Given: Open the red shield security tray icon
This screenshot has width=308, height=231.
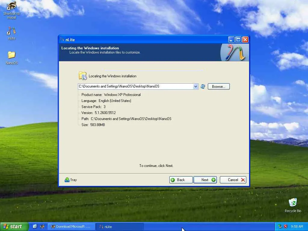Looking at the screenshot, I should (x=285, y=226).
